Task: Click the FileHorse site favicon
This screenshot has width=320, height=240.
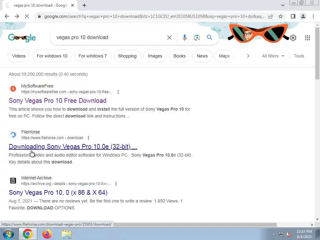Action: click(13, 135)
